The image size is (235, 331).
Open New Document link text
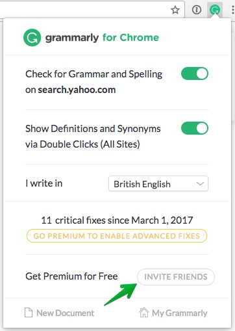[x=65, y=313]
